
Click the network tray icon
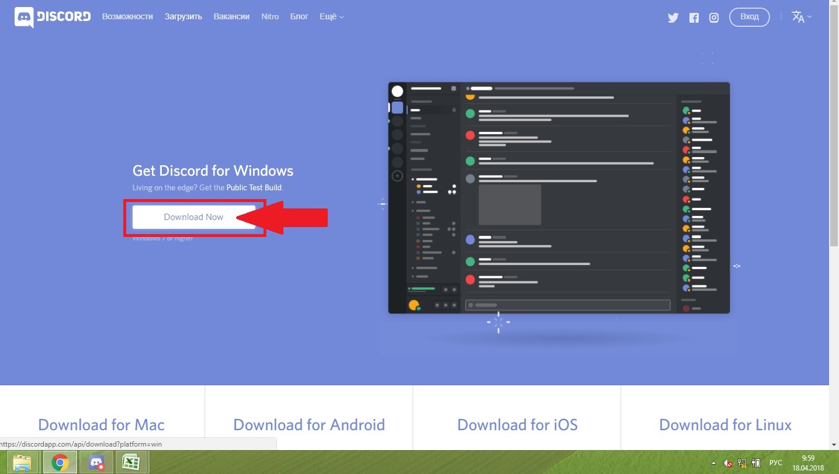pyautogui.click(x=742, y=463)
